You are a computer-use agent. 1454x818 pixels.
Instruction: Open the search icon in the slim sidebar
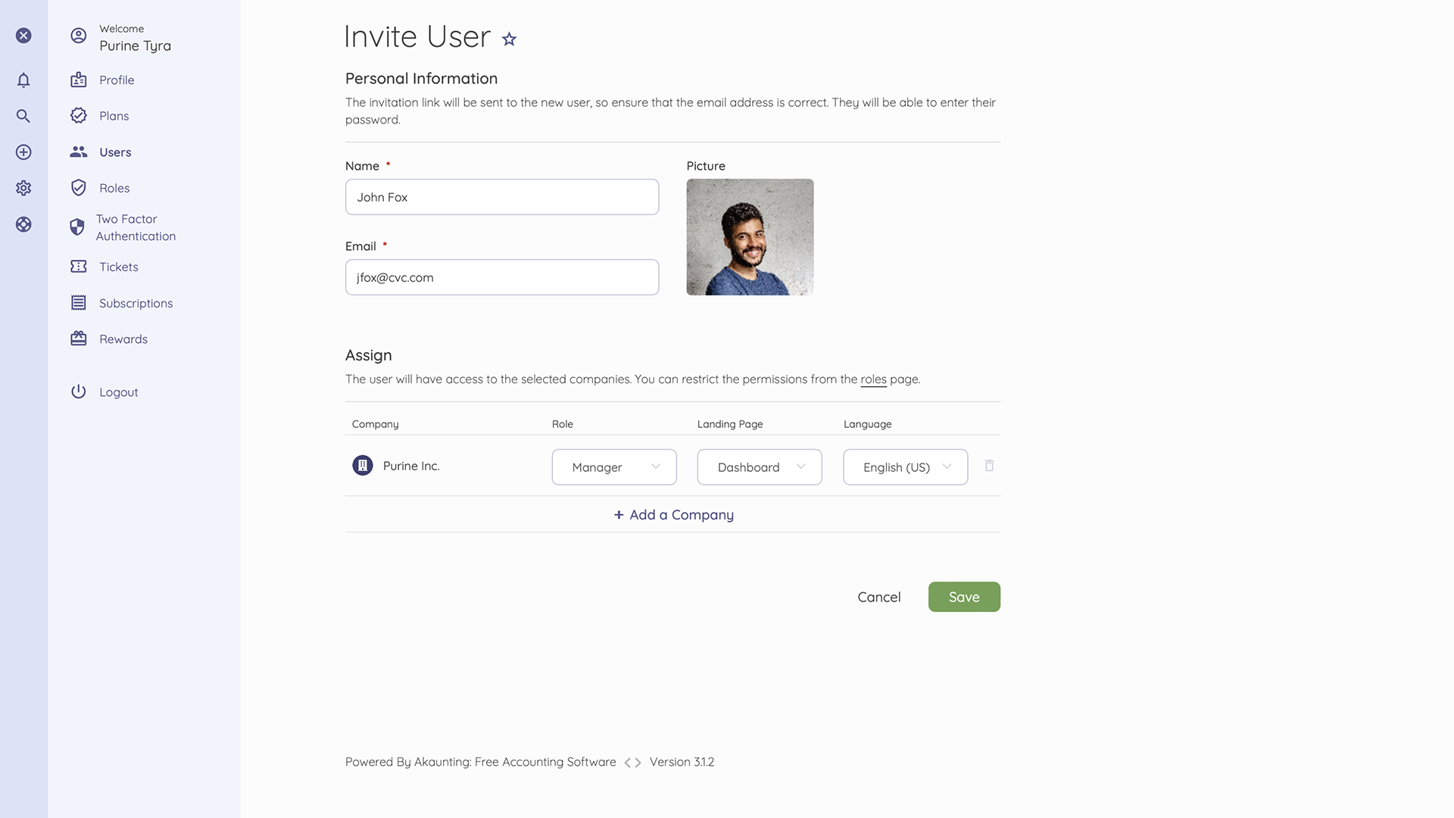[23, 116]
